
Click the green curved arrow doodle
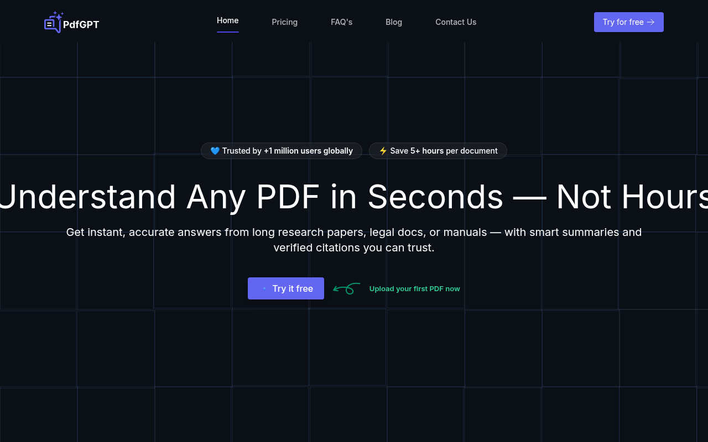346,288
